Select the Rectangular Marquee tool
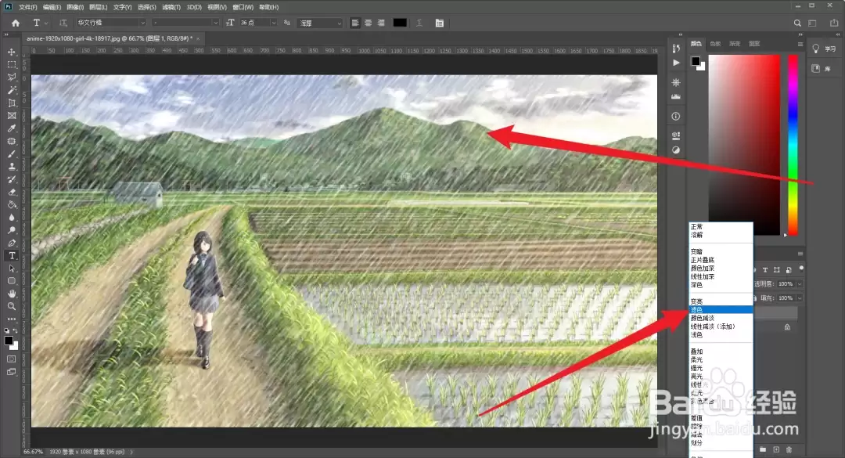The image size is (845, 458). pyautogui.click(x=11, y=64)
